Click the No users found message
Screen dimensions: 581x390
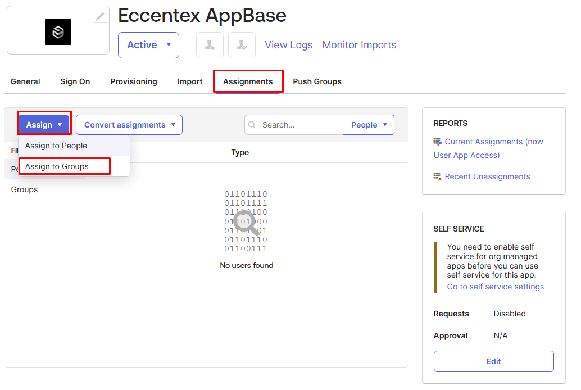(247, 265)
